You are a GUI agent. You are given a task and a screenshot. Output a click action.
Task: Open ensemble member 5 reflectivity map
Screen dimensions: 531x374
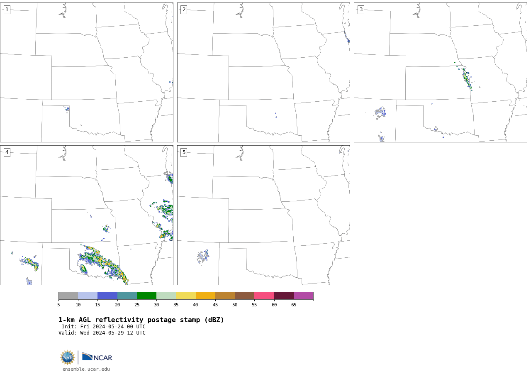point(263,215)
